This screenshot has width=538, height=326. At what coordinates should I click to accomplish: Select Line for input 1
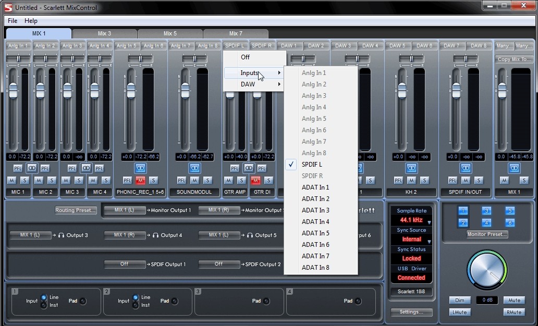coord(44,297)
